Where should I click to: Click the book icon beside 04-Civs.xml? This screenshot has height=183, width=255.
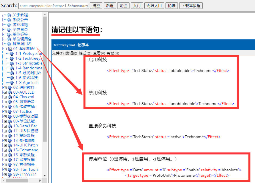coord(10,97)
